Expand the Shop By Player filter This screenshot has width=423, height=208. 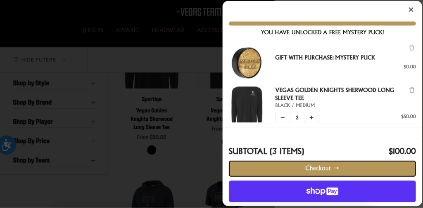click(93, 122)
